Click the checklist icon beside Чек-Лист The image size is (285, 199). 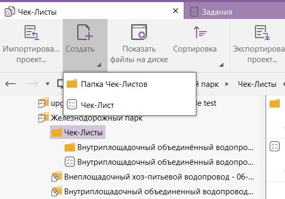point(72,104)
